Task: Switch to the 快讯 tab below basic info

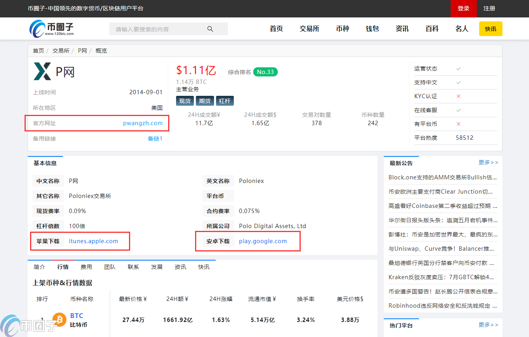Action: coord(204,267)
